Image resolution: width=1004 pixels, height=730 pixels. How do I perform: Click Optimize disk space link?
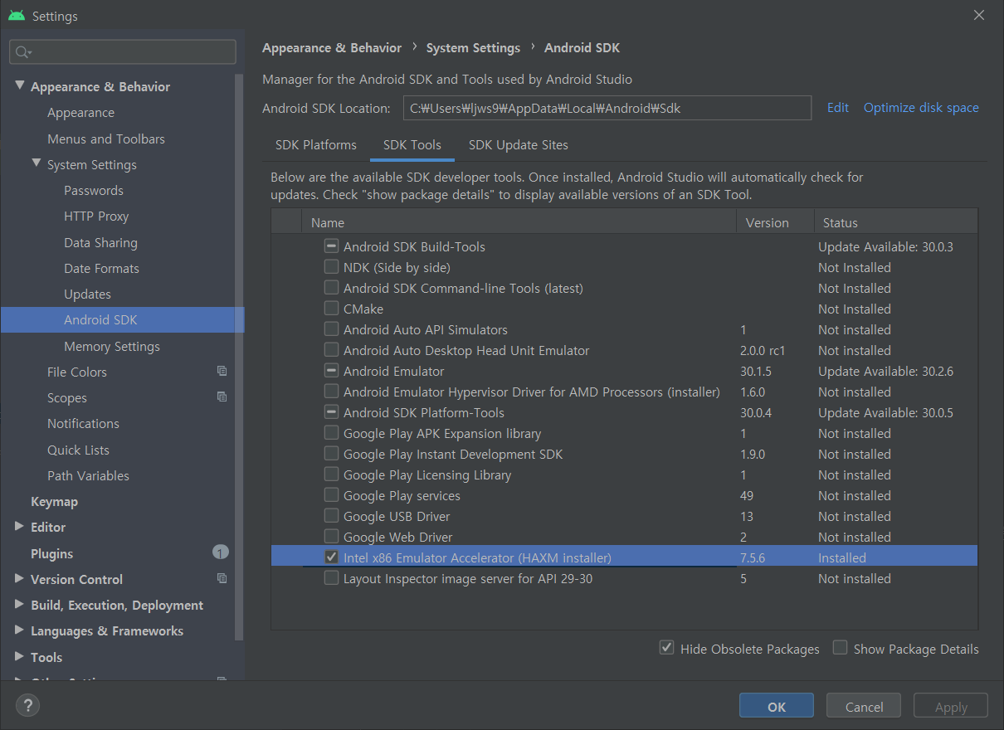point(921,108)
